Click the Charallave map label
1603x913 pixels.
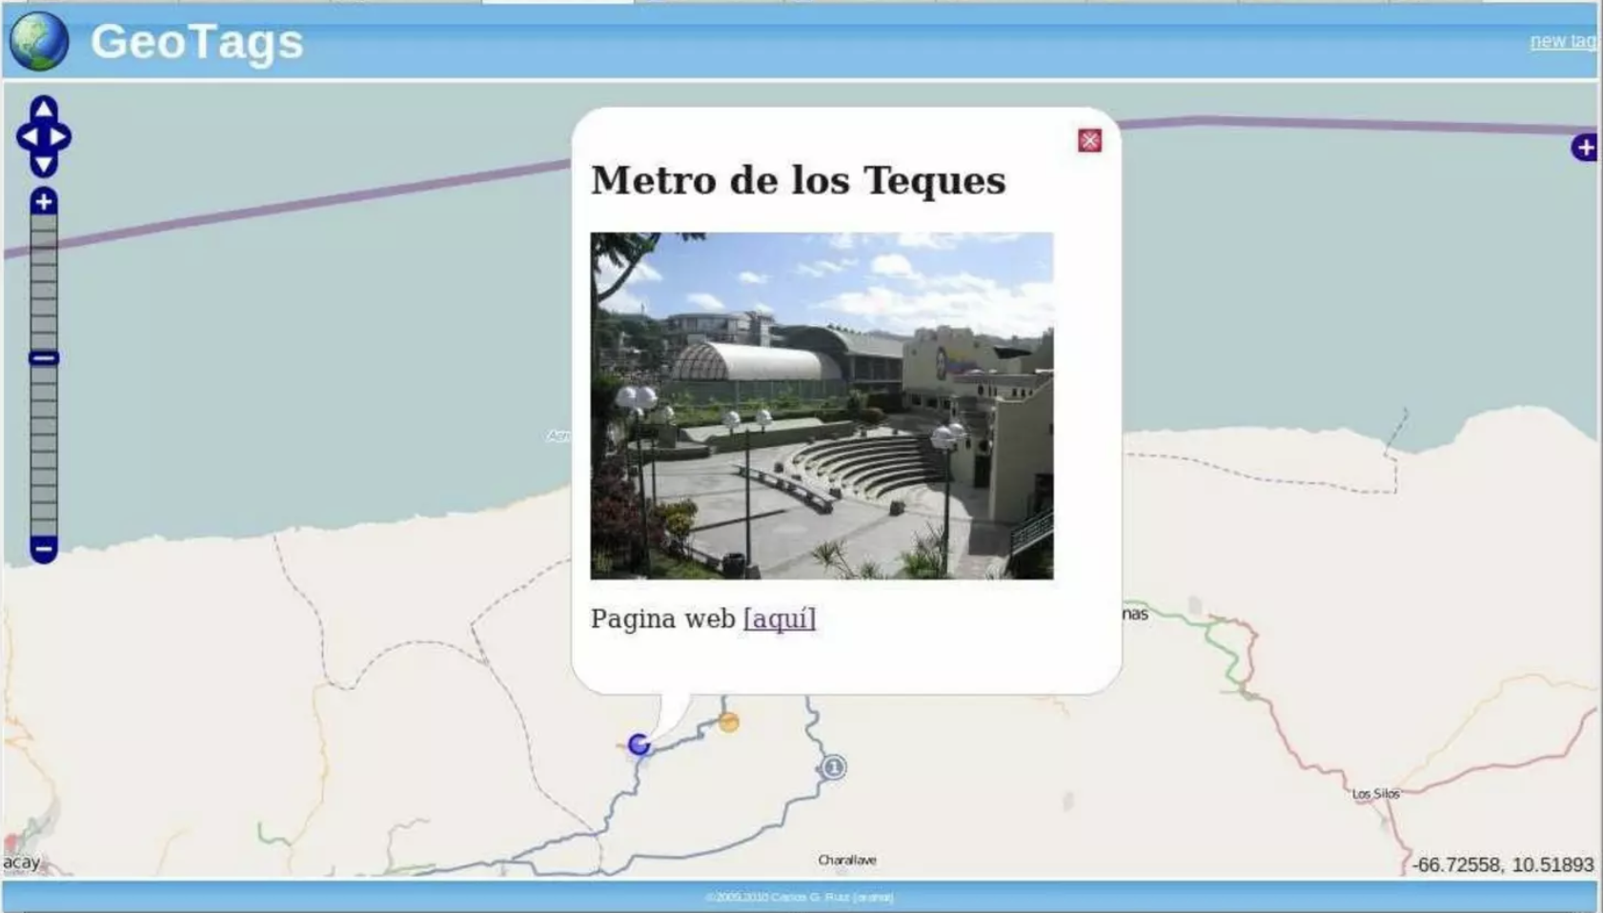[x=847, y=860]
